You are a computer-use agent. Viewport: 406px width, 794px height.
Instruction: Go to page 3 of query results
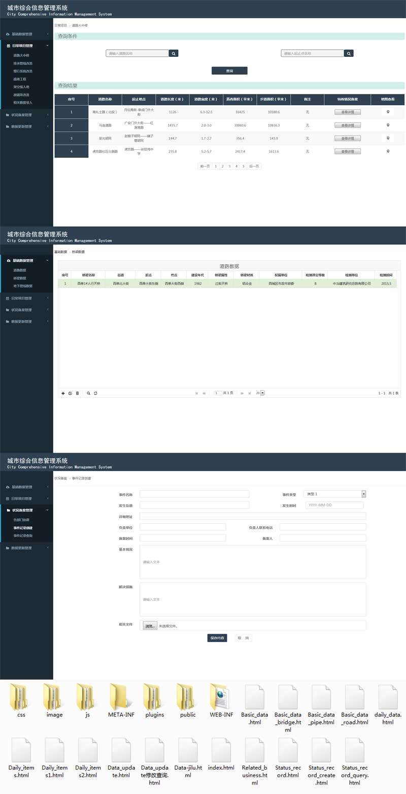pos(229,166)
